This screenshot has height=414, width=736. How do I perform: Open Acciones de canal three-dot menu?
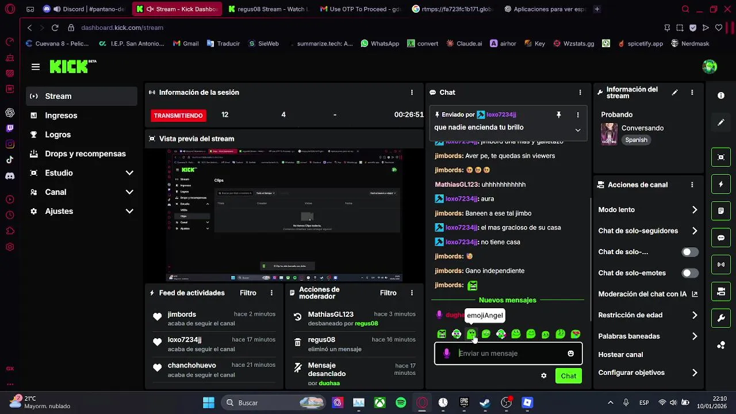[692, 185]
